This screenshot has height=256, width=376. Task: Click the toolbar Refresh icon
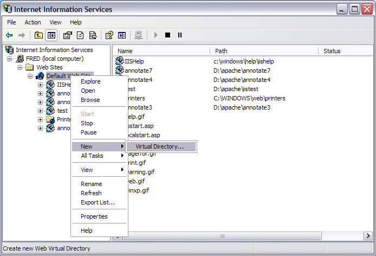pyautogui.click(x=80, y=36)
